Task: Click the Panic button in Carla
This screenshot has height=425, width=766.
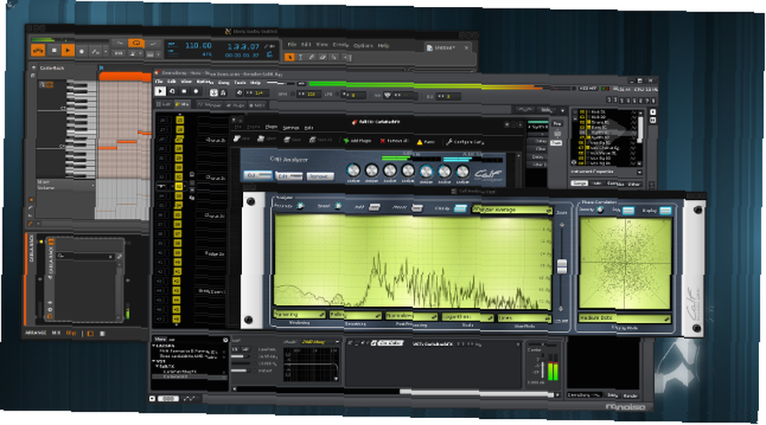Action: (425, 142)
